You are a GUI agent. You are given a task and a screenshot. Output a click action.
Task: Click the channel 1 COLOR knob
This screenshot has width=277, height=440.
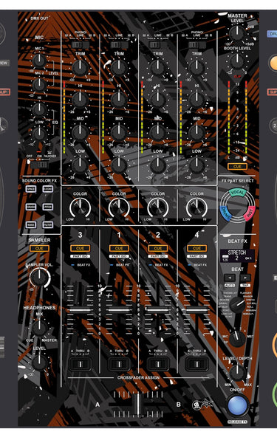(119, 207)
